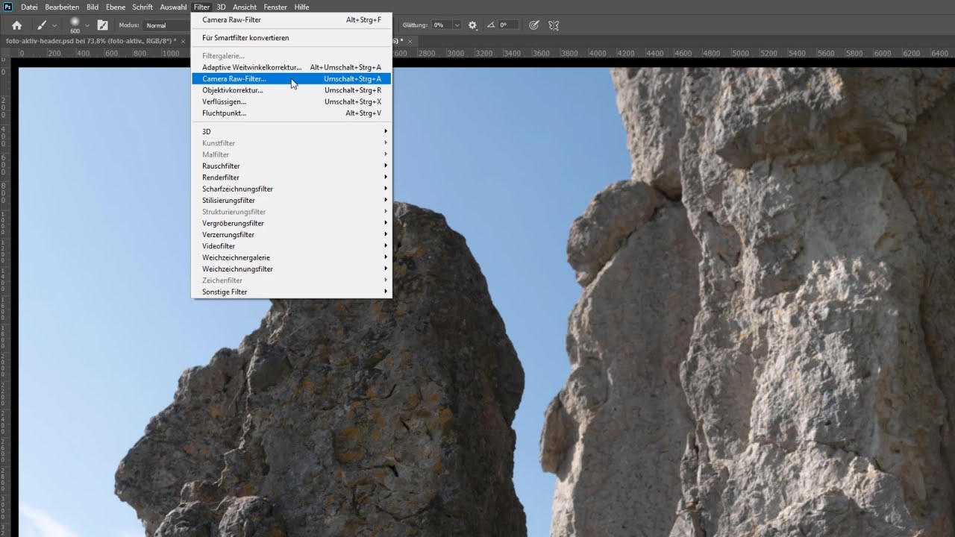Image resolution: width=955 pixels, height=537 pixels.
Task: Expand the Renderfilter submenu
Action: (291, 178)
